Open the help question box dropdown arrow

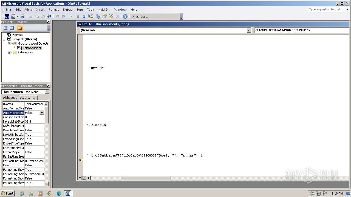[347, 9]
